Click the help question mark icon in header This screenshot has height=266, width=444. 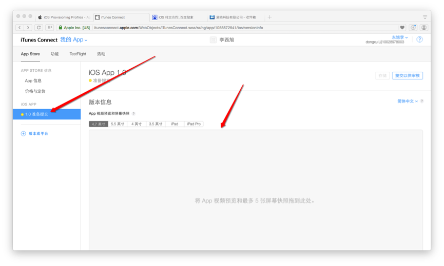tap(420, 39)
